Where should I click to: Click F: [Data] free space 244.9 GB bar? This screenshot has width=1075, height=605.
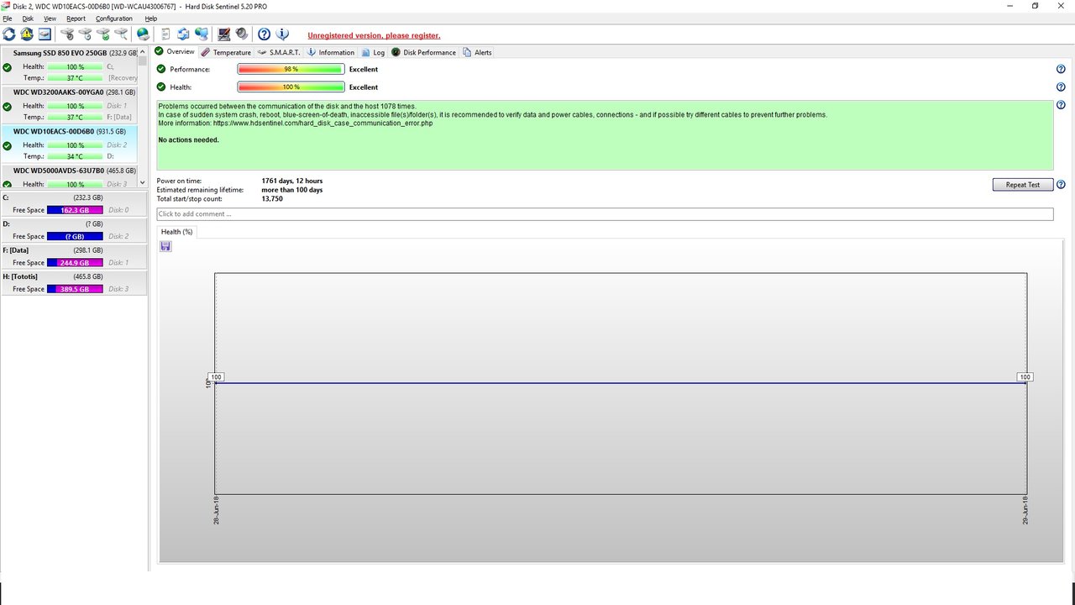click(75, 263)
